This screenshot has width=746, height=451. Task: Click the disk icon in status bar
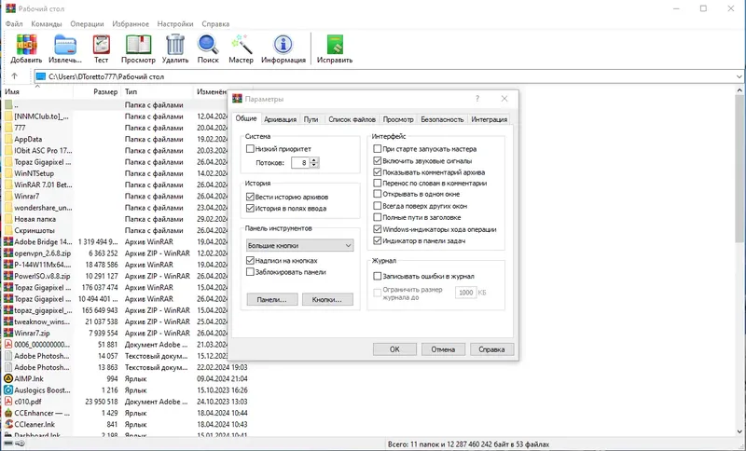[x=8, y=444]
